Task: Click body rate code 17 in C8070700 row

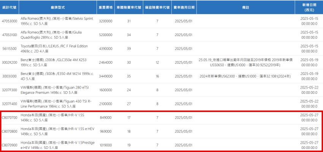Action: 129,117
